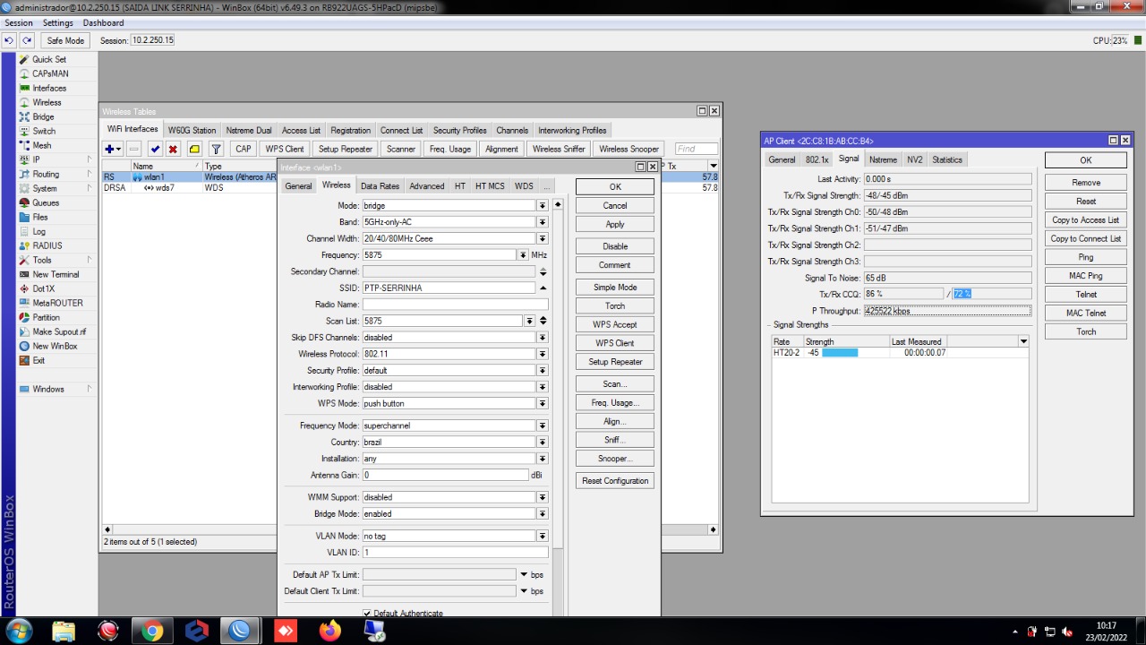Click the blue plus add interface icon

[x=110, y=149]
